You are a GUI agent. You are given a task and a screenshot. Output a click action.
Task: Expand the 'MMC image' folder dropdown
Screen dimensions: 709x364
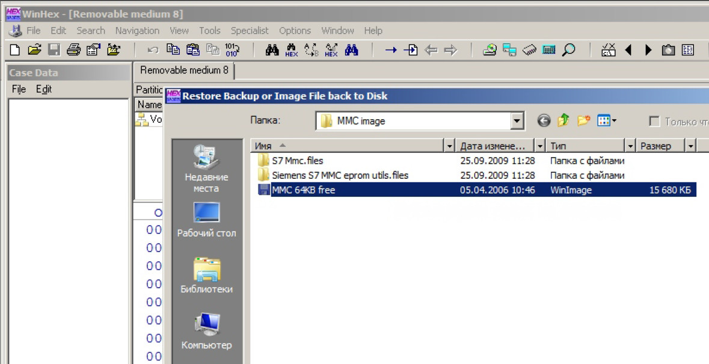pos(517,121)
